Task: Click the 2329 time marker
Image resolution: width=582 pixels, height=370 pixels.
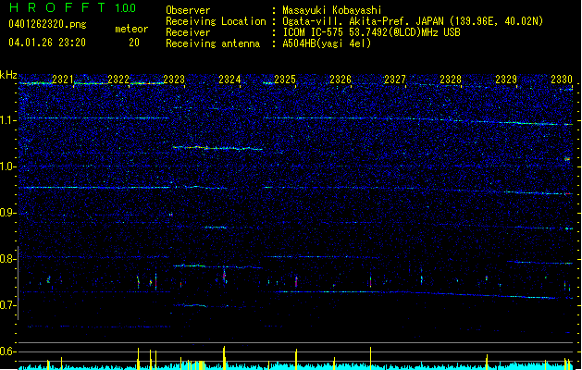Action: click(506, 79)
